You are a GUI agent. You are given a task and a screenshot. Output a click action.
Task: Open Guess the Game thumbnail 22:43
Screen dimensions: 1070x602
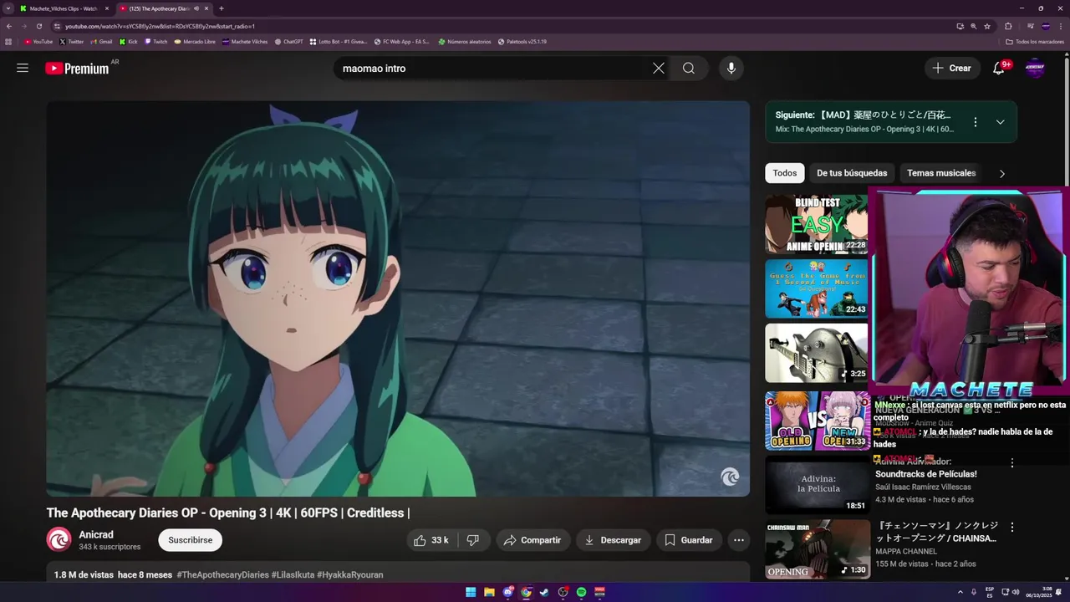817,288
